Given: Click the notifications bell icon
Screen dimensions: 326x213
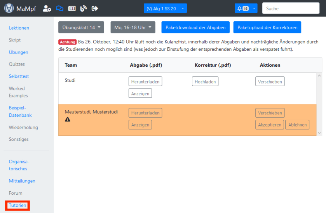Looking at the screenshot, I should point(240,9).
